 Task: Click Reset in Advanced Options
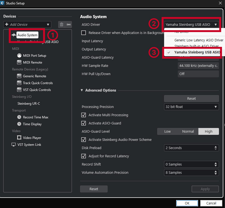click(192, 98)
